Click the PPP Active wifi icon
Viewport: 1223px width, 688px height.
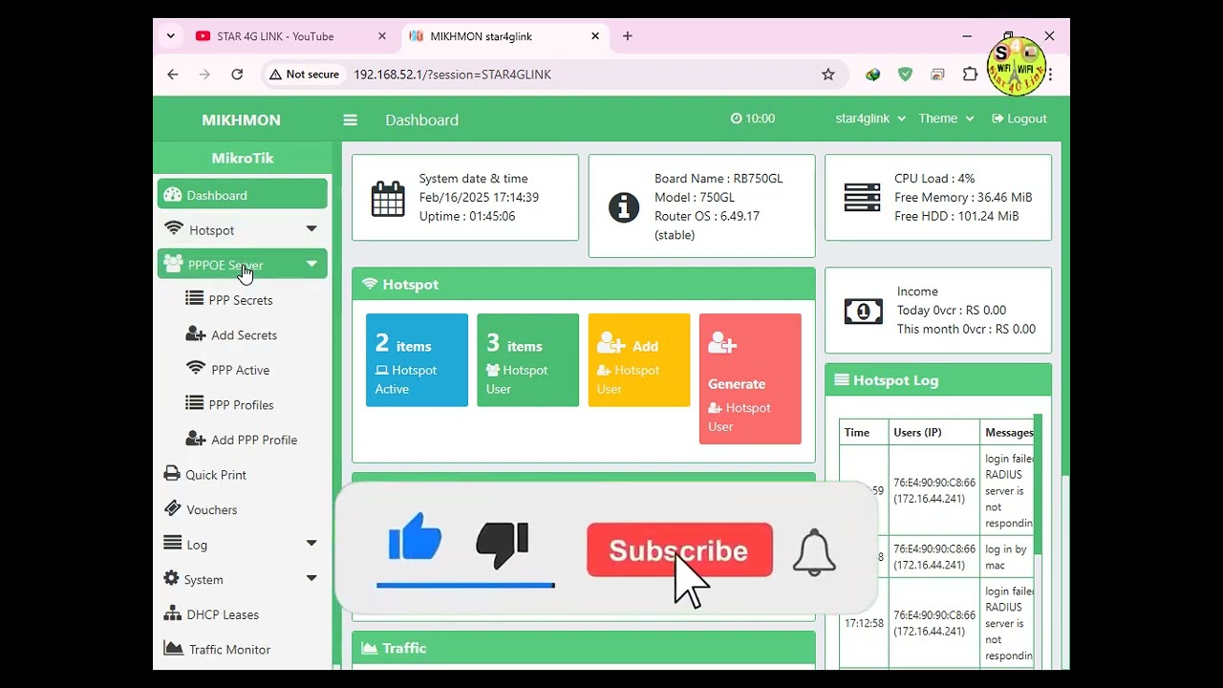(x=196, y=368)
